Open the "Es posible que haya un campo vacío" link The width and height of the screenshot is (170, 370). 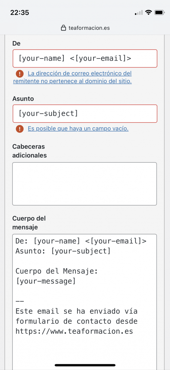(78, 129)
